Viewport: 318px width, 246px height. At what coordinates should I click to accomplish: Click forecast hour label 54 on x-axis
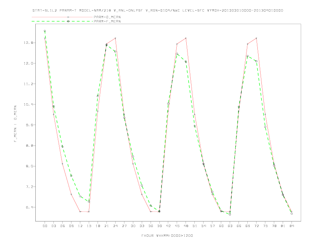coord(204,226)
